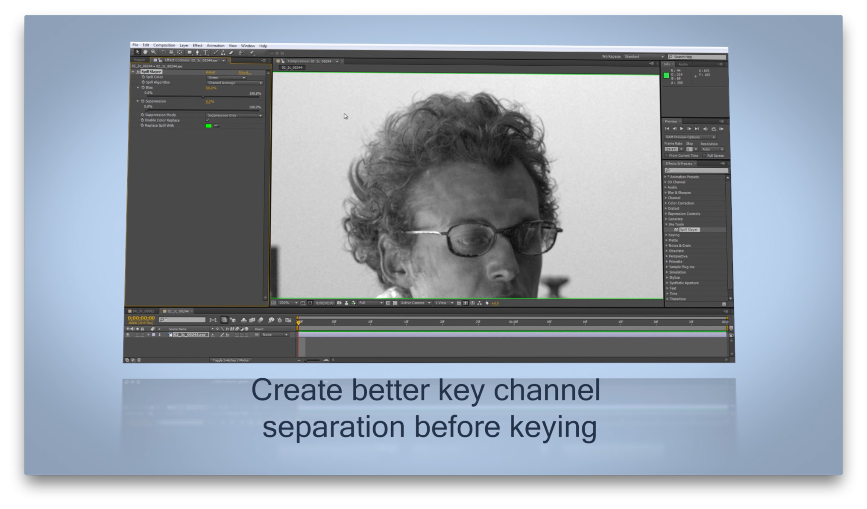Enable the From Current Time checkbox

coord(666,155)
